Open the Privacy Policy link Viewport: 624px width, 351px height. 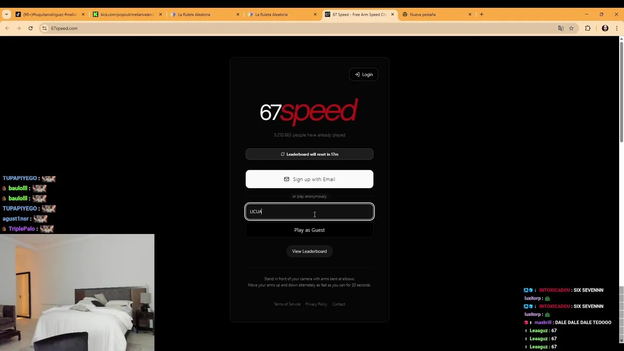click(316, 304)
